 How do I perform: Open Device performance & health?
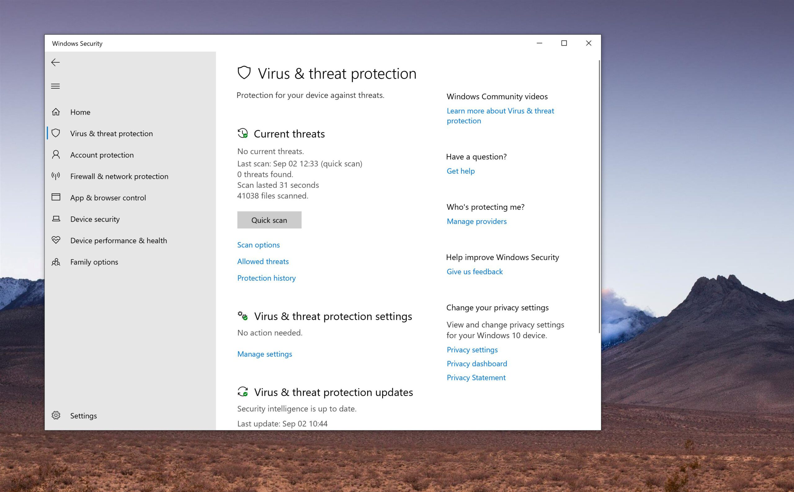pos(130,241)
